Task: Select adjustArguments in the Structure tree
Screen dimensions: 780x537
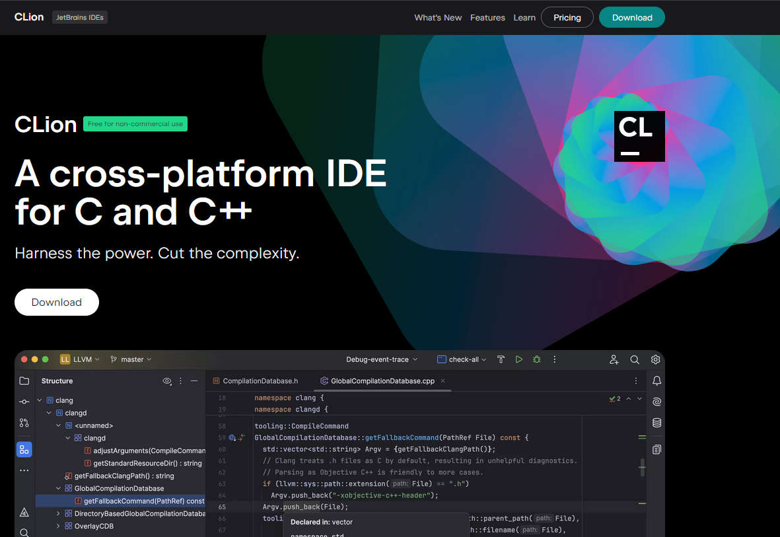Action: coord(144,451)
